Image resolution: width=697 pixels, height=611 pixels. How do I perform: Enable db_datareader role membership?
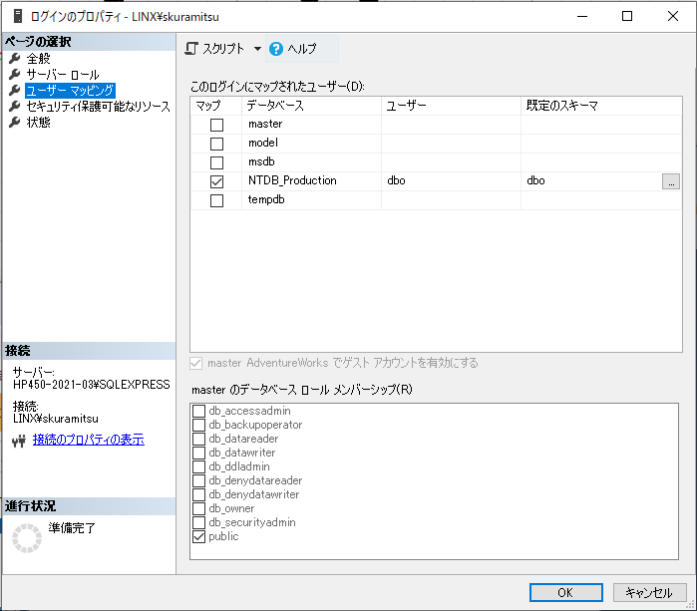pyautogui.click(x=199, y=440)
